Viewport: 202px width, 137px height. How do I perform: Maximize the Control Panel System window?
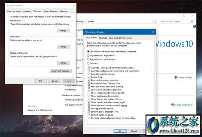coord(184,16)
